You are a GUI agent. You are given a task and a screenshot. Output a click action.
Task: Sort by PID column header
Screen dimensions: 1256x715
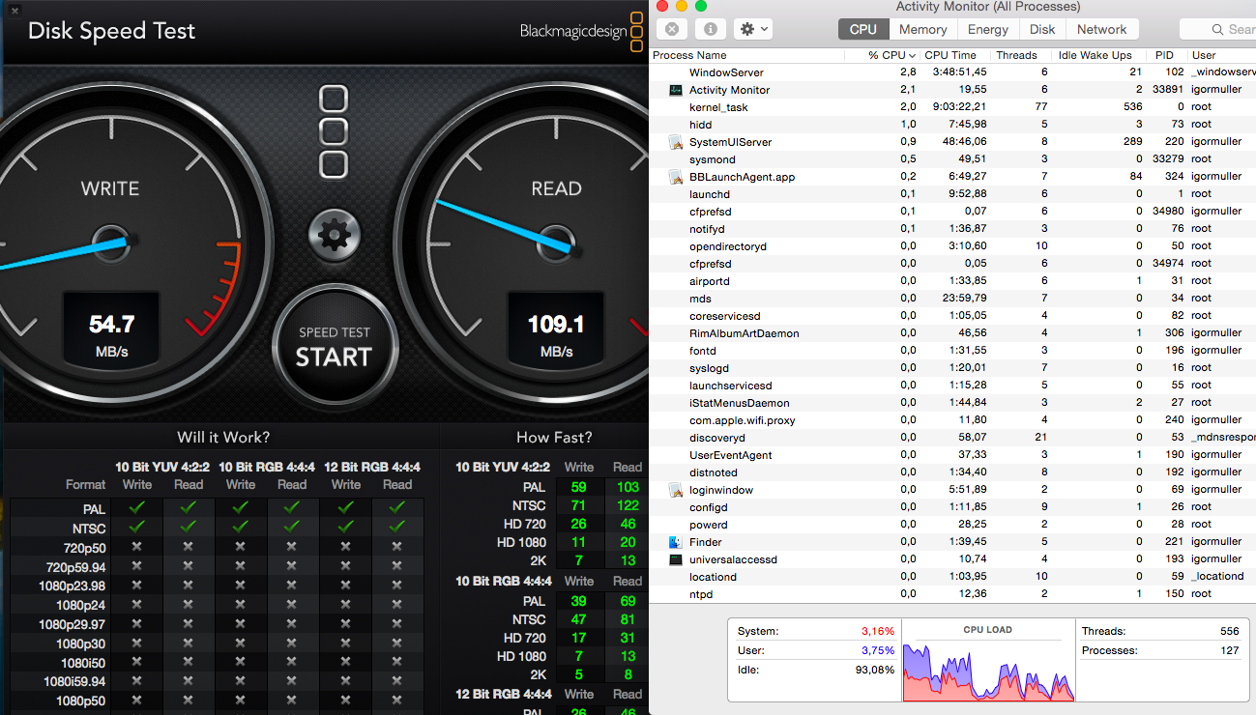1167,55
